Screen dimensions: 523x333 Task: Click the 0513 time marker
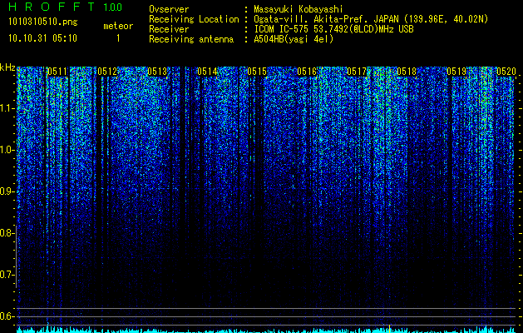[x=157, y=72]
